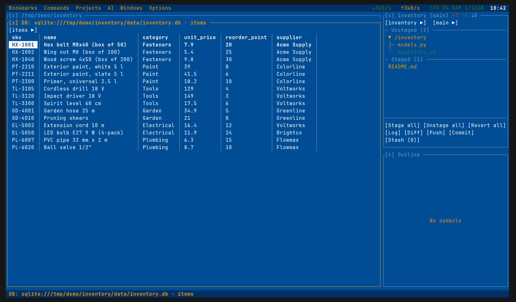Open the Outline panel menu icon
This screenshot has width=516, height=302.
pyautogui.click(x=390, y=155)
